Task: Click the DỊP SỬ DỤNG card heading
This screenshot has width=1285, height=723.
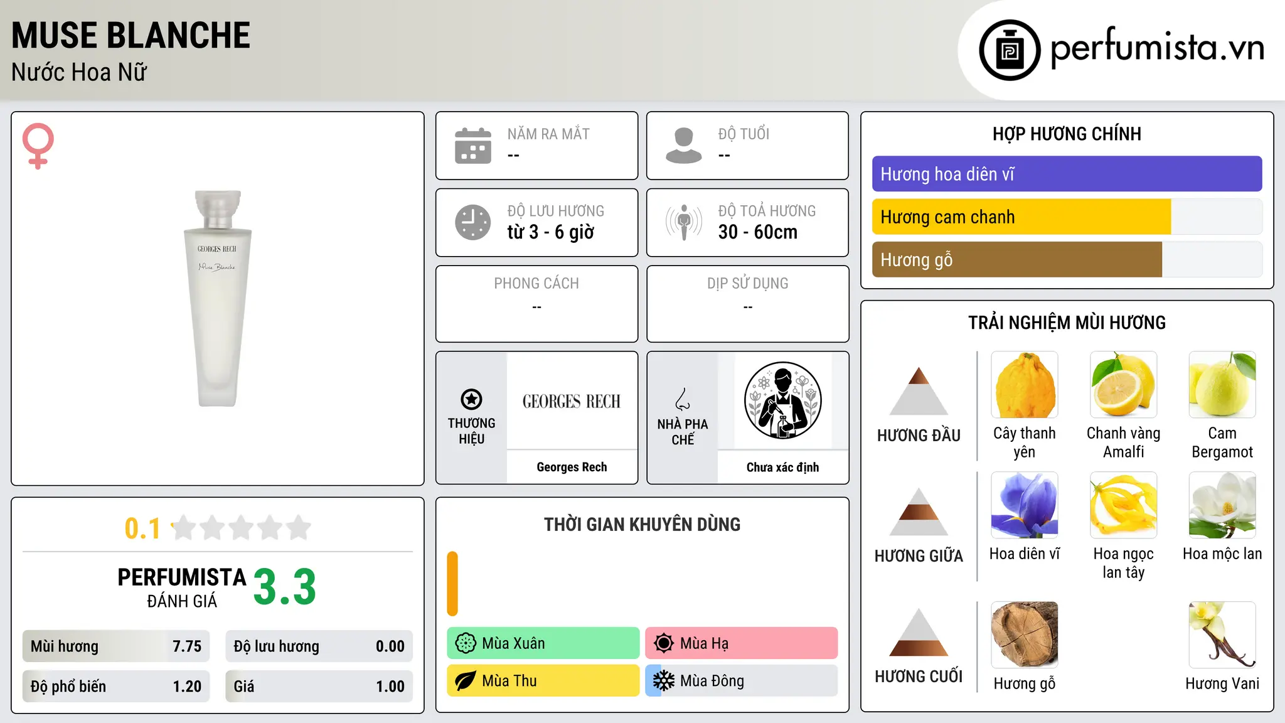Action: click(x=748, y=283)
